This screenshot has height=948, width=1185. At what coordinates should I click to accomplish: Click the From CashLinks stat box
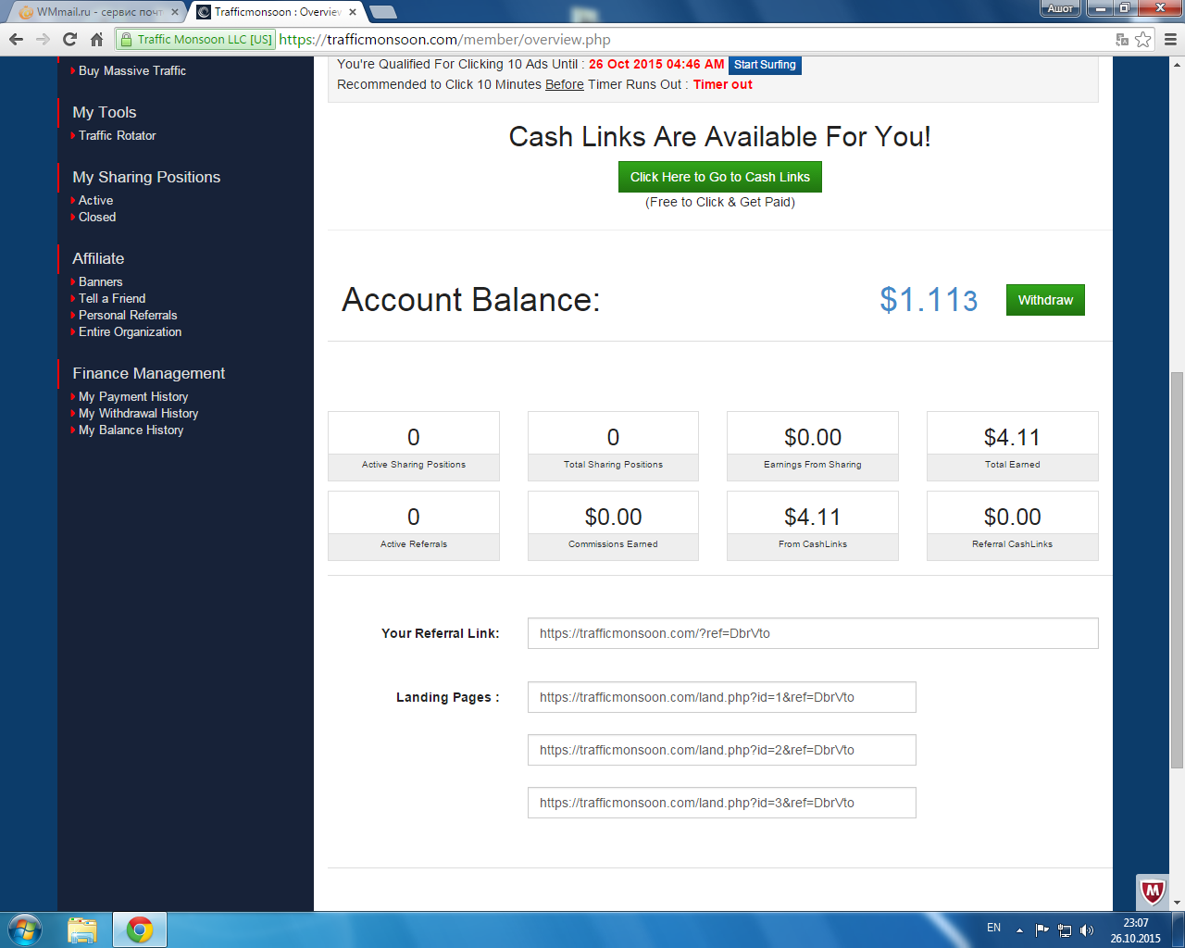(x=813, y=526)
